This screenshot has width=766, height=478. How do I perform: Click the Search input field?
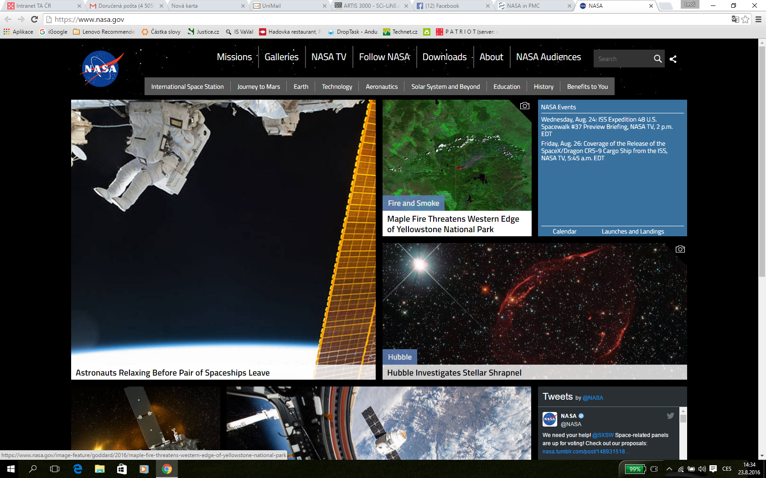click(x=622, y=59)
